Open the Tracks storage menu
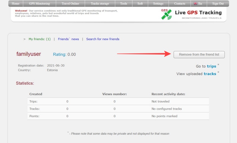The image size is (237, 143). pos(100,4)
